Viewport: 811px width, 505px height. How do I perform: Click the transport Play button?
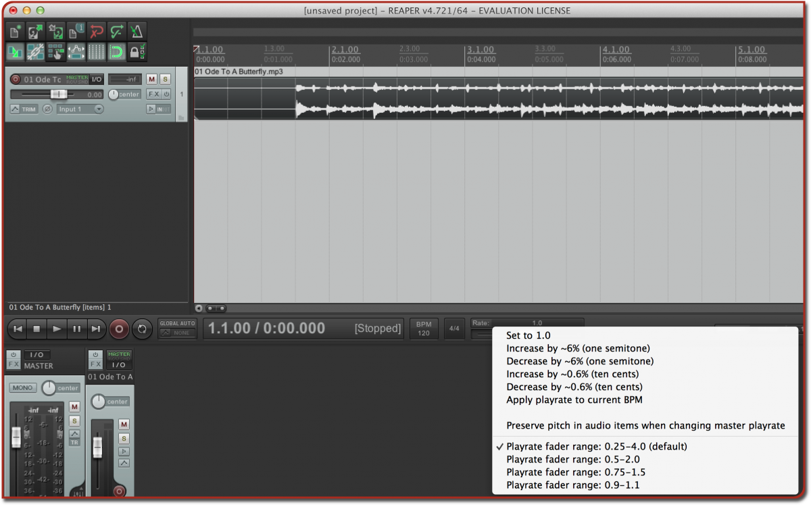(57, 329)
